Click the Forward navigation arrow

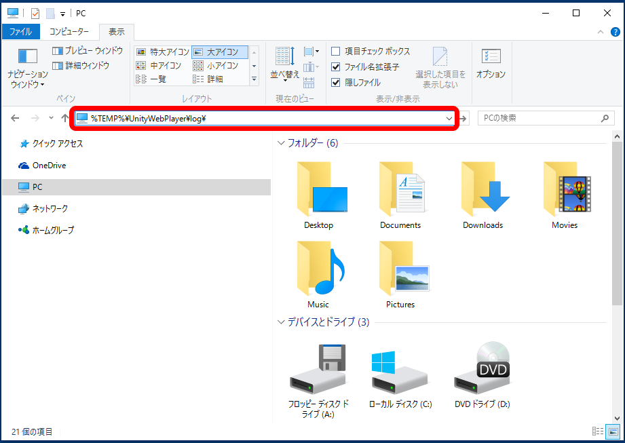tap(35, 118)
